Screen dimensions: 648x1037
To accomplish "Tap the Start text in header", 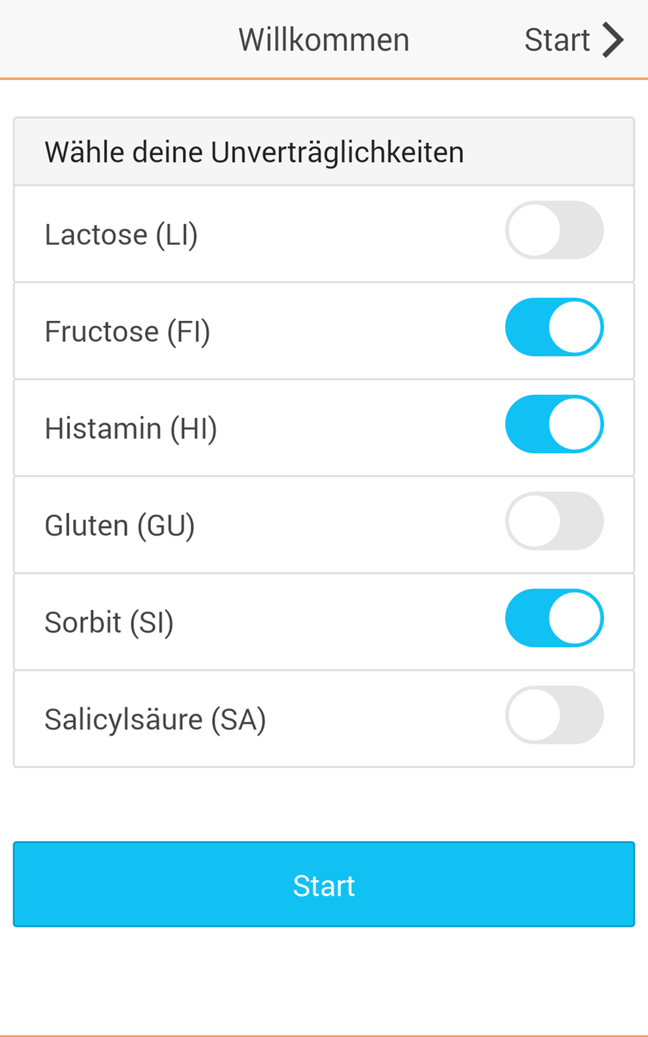I will (557, 40).
